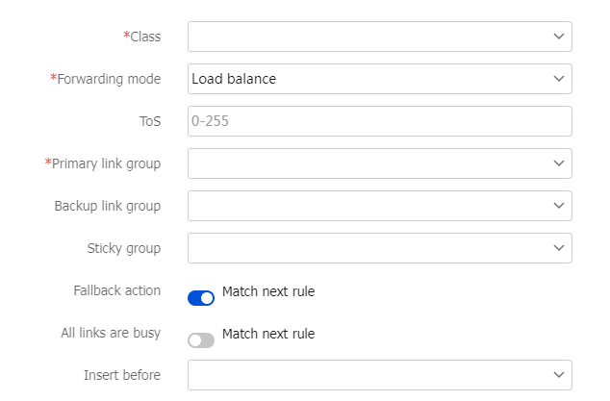The height and width of the screenshot is (401, 610).
Task: Click Match next rule text beside Fallback action
Action: tap(268, 291)
